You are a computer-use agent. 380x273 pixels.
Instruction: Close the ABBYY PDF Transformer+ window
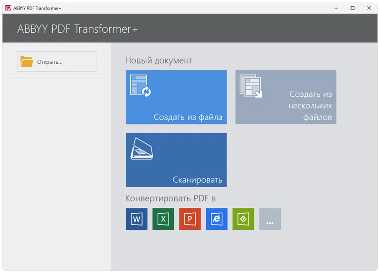[x=369, y=8]
